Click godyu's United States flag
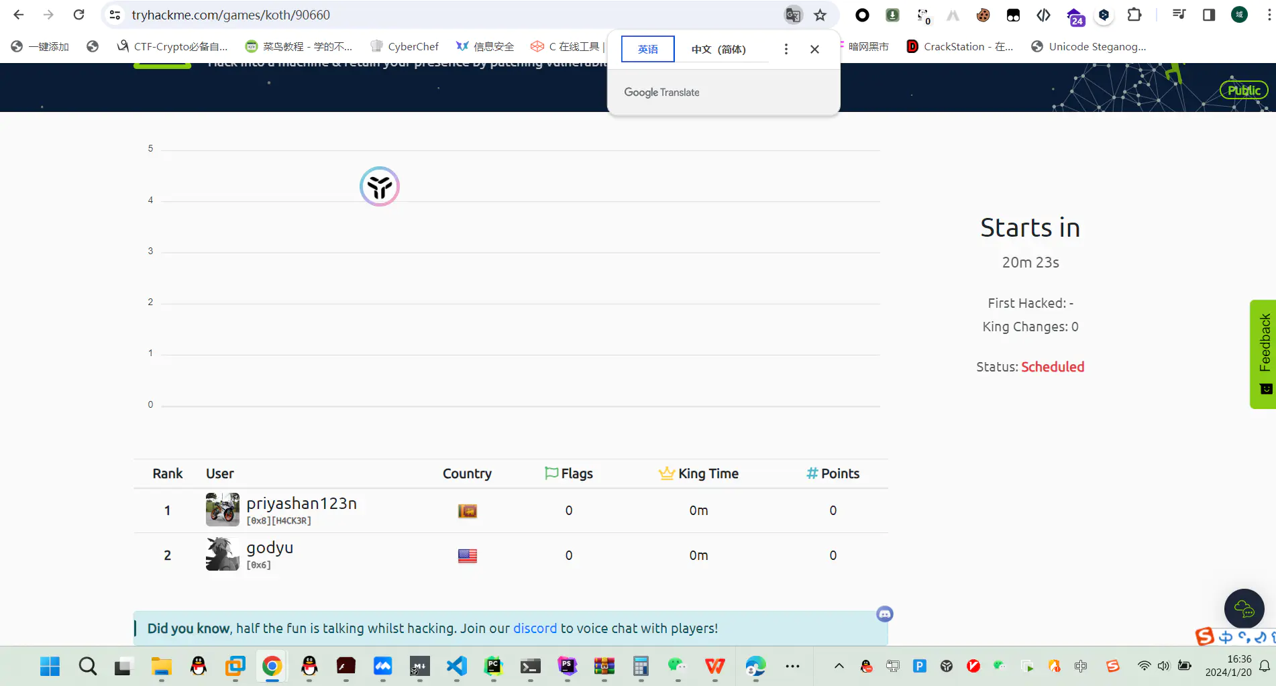This screenshot has height=686, width=1276. coord(468,556)
